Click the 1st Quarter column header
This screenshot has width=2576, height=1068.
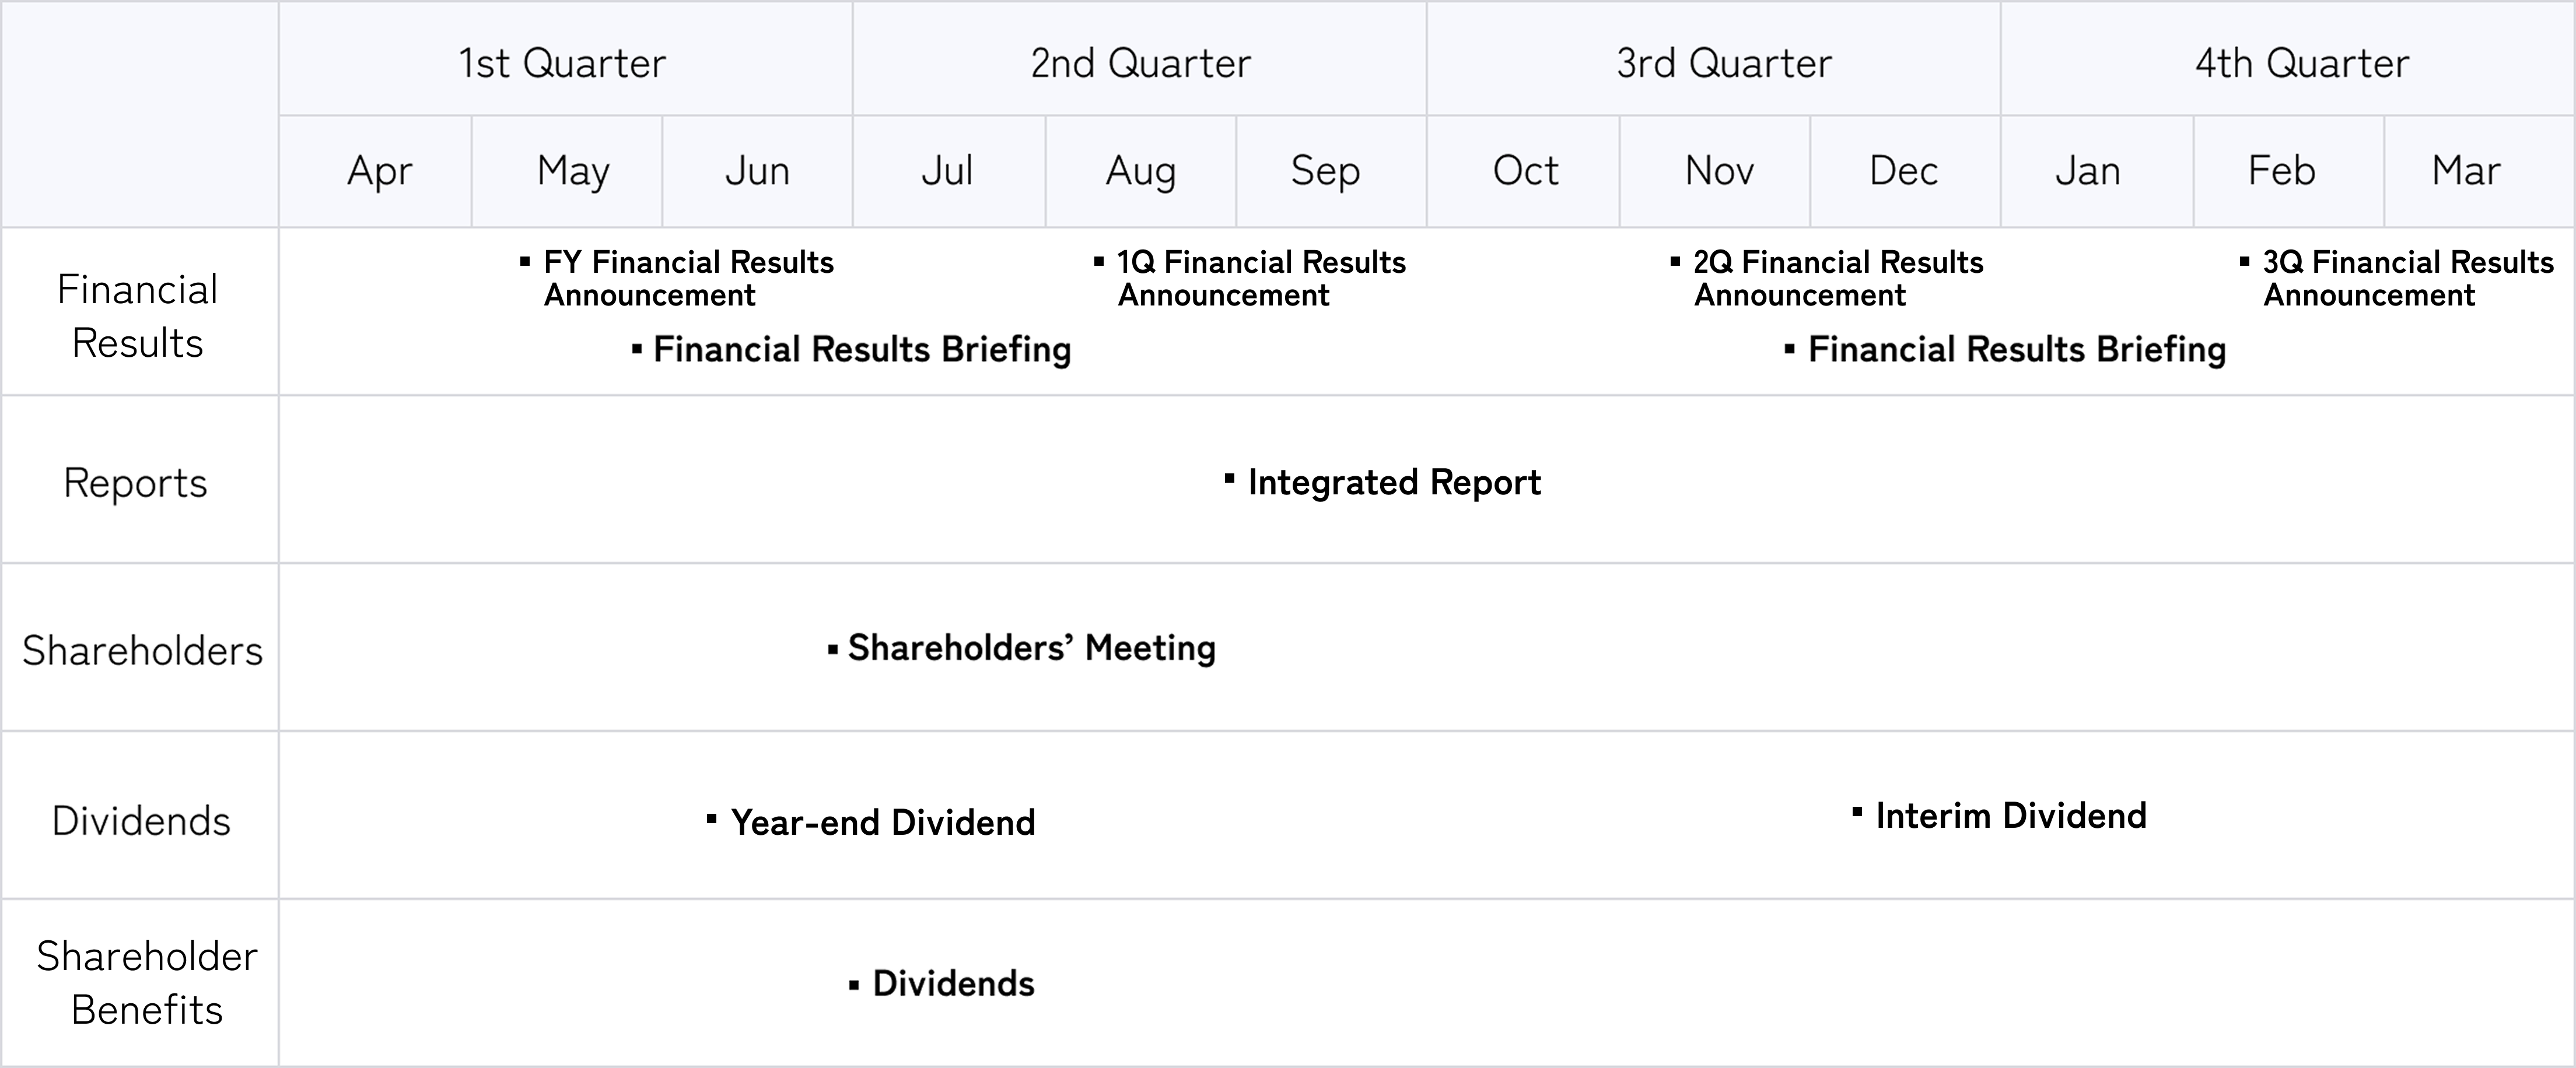click(x=563, y=63)
